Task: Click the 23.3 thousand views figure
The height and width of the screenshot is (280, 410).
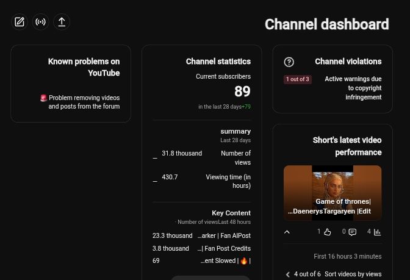Action: [172, 236]
